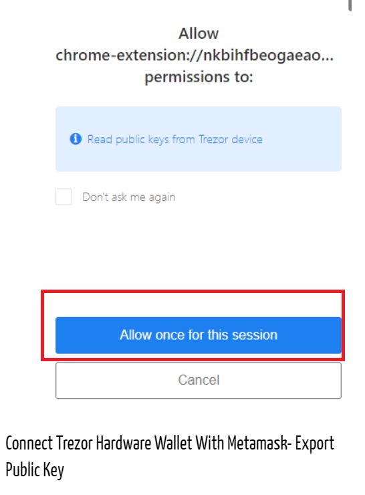Image resolution: width=365 pixels, height=495 pixels.
Task: Click the "permissions to:" heading line
Action: (x=199, y=77)
